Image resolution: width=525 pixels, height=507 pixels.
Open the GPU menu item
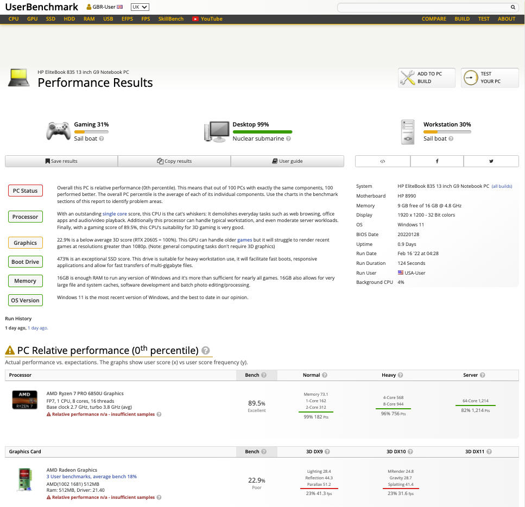32,19
